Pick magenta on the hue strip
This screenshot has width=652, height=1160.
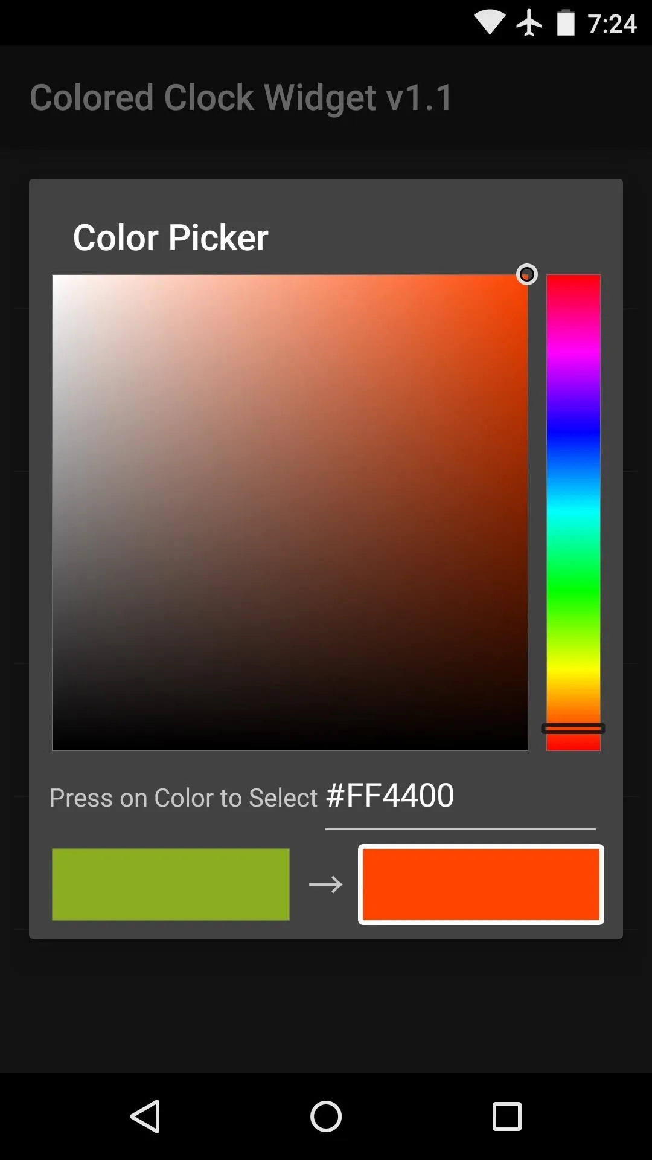point(573,353)
